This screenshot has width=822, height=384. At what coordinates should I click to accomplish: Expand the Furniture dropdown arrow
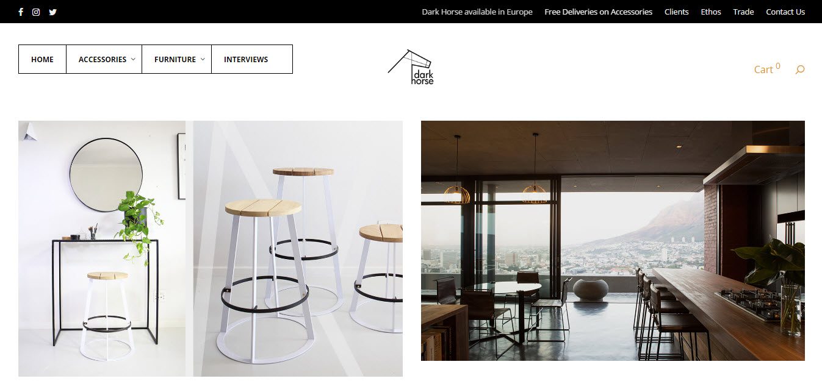pyautogui.click(x=203, y=59)
